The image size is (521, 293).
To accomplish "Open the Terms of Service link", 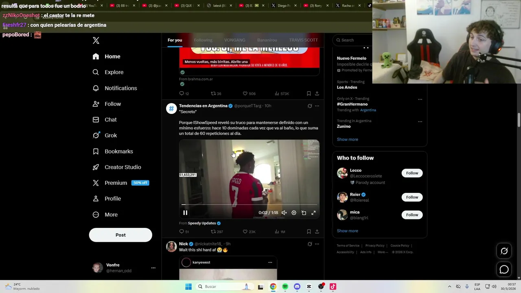I will click(348, 246).
